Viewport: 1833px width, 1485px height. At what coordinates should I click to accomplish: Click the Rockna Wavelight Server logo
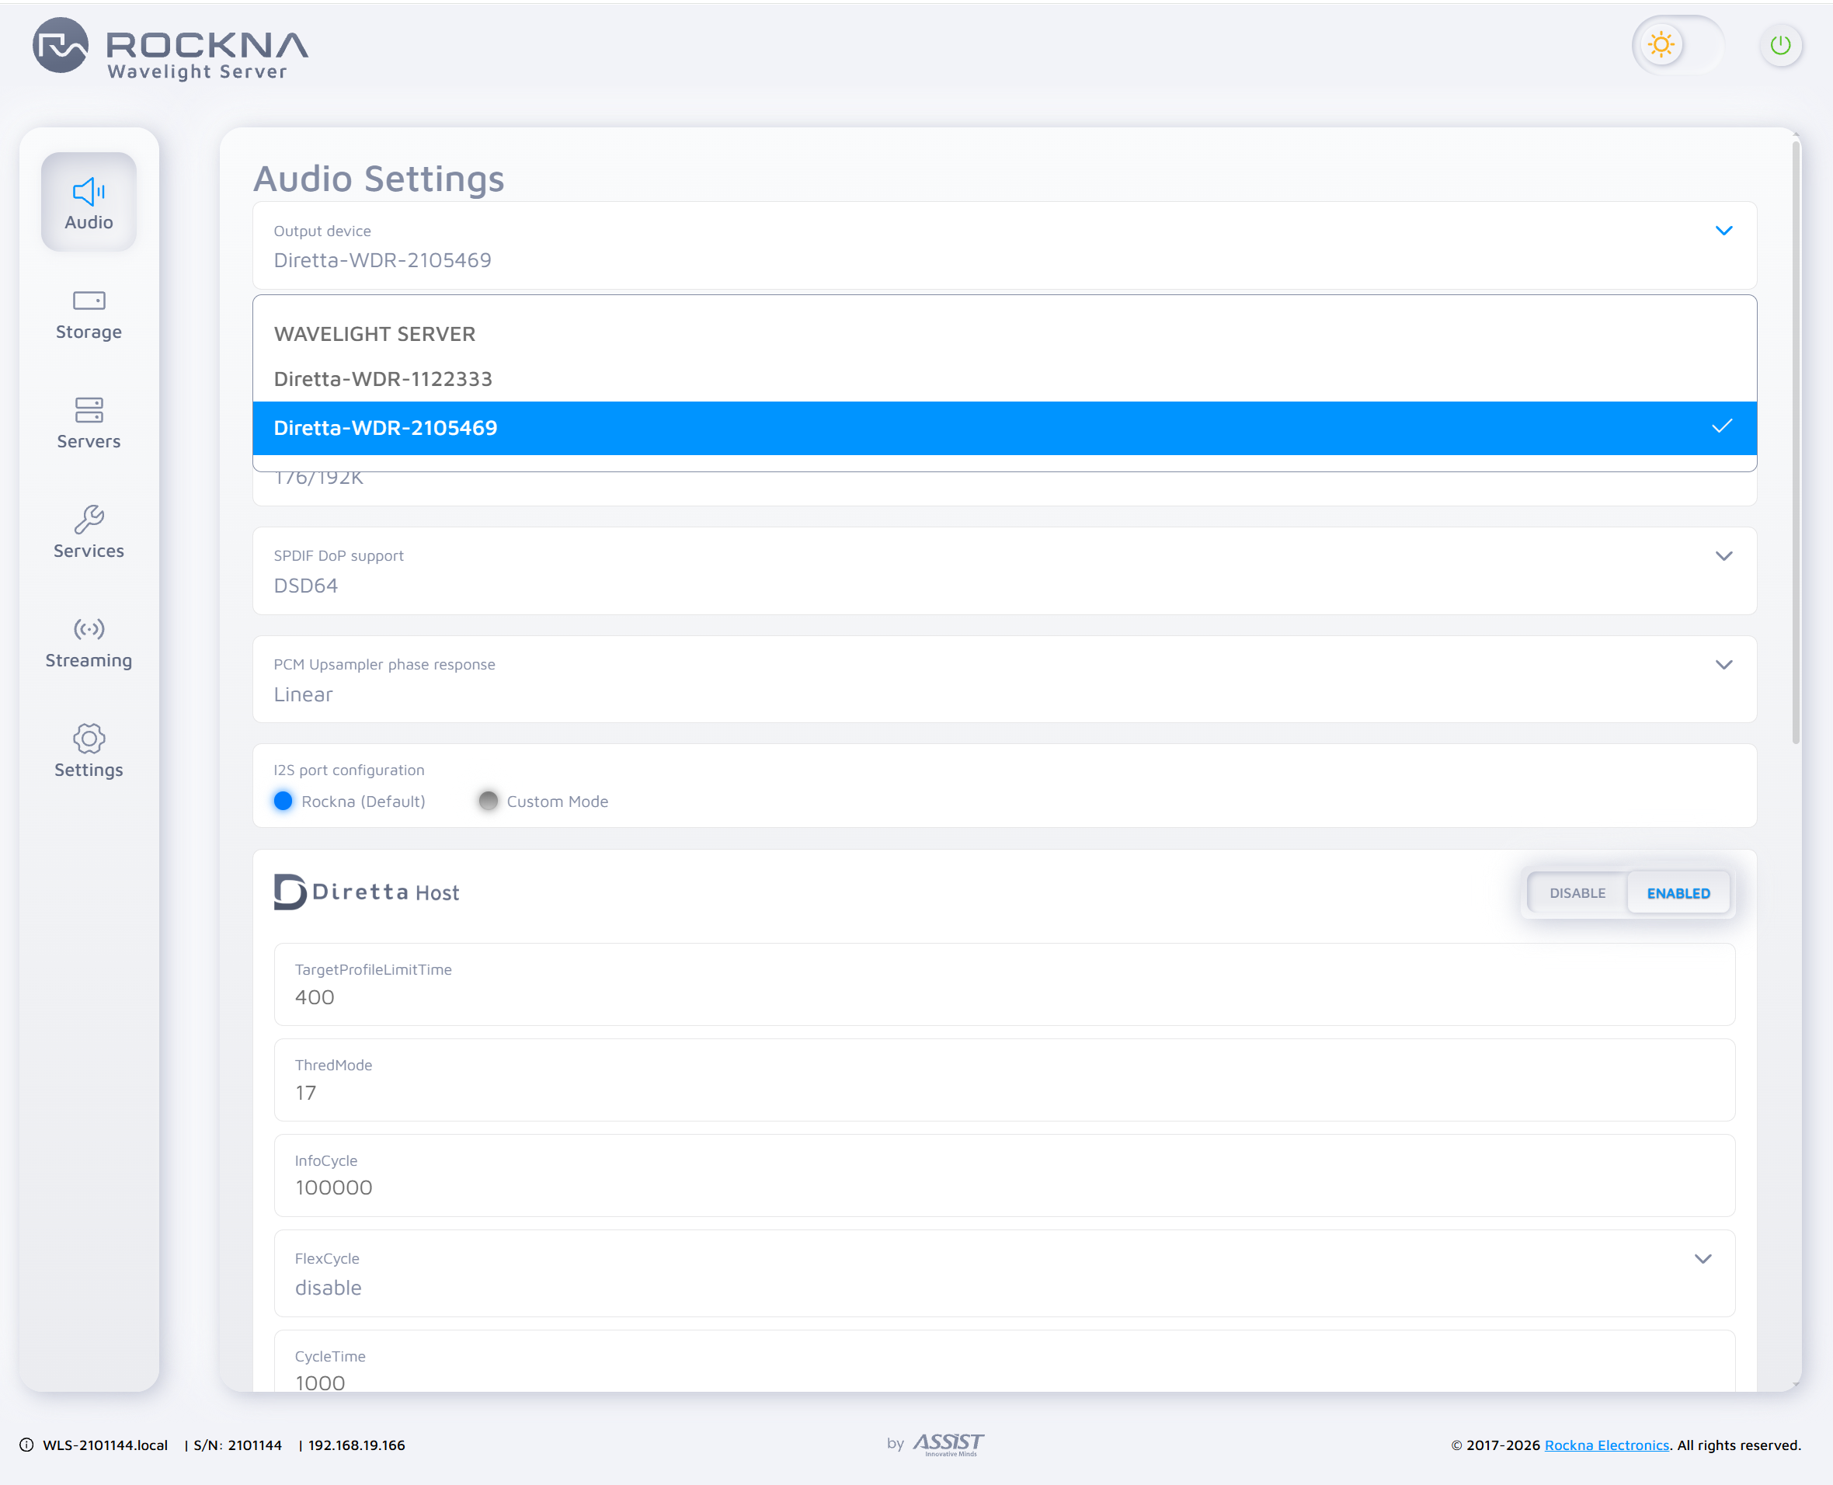[171, 49]
